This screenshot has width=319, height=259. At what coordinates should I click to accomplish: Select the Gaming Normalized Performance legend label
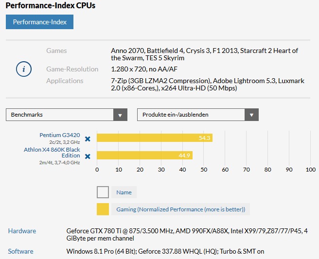181,209
